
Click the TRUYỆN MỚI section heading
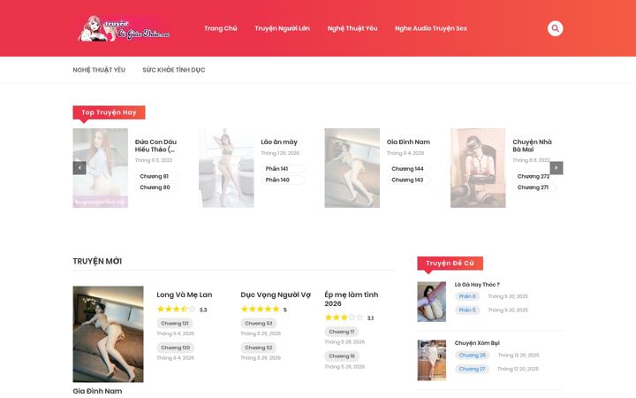tap(97, 261)
